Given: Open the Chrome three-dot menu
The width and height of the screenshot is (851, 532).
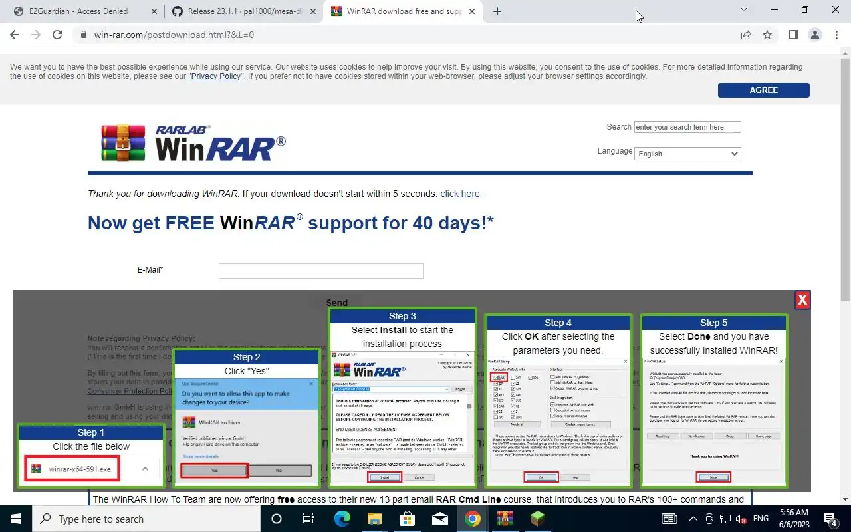Looking at the screenshot, I should (836, 35).
